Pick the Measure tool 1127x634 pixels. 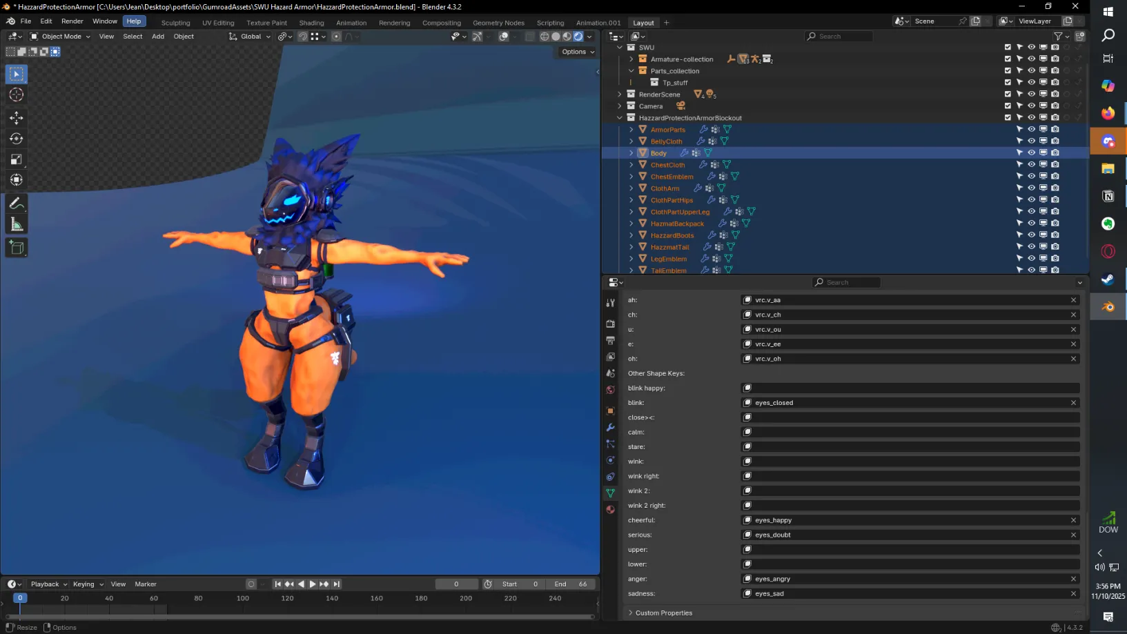coord(17,224)
